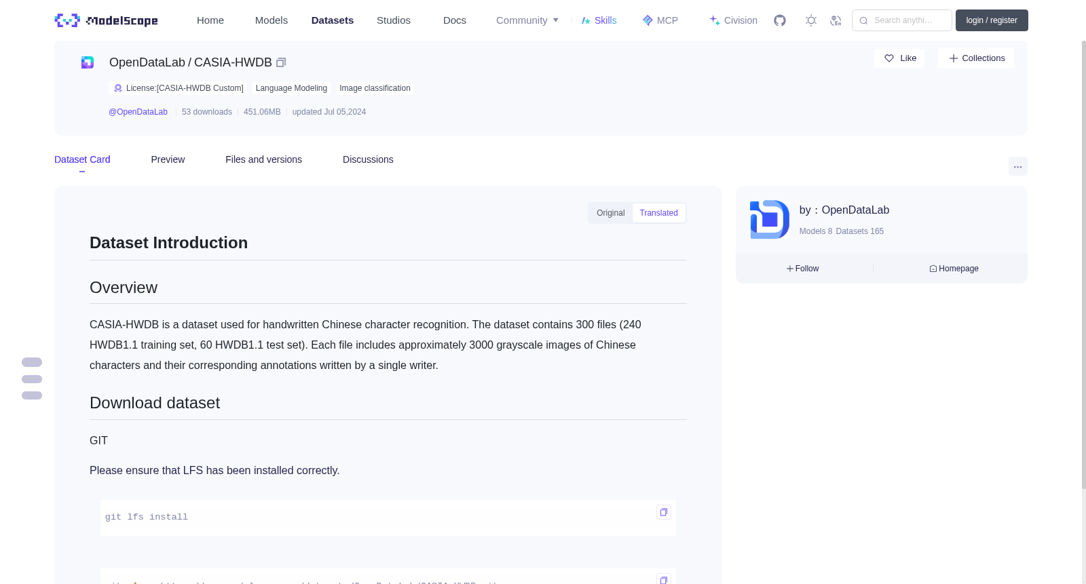Click the MCP diamond icon
The height and width of the screenshot is (584, 1086).
click(648, 20)
